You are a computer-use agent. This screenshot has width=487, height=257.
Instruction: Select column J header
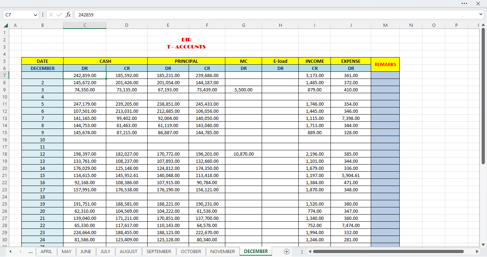pos(351,25)
